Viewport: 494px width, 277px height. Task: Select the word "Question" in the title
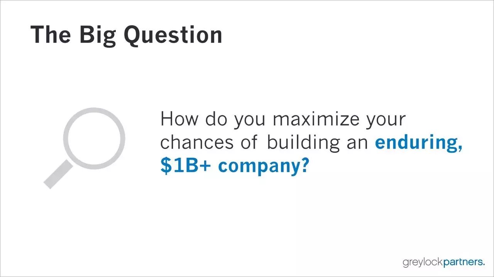pyautogui.click(x=173, y=35)
